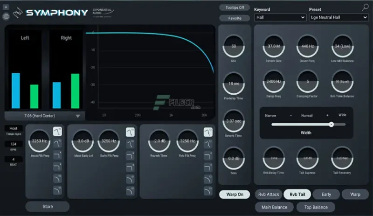Mark preset as Favorite
This screenshot has height=216, width=373.
point(235,18)
